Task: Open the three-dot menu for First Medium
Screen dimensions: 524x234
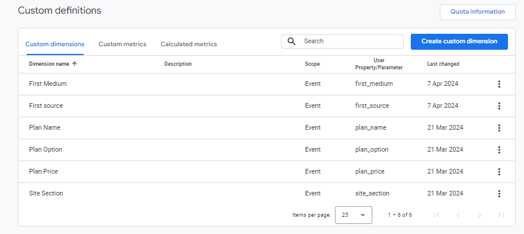Action: (x=499, y=84)
